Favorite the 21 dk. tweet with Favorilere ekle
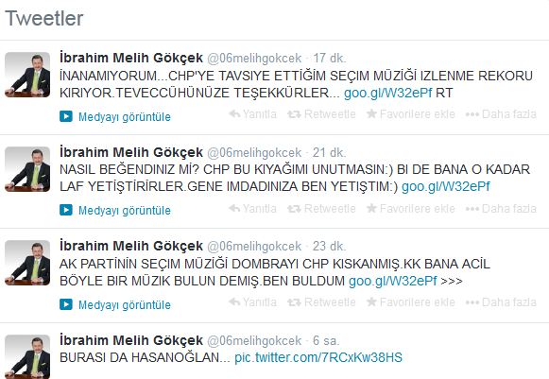 pos(411,209)
